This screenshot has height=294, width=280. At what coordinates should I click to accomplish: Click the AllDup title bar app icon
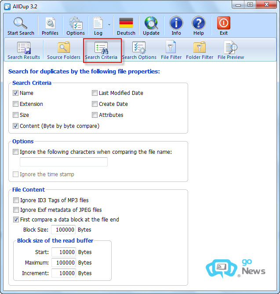pyautogui.click(x=7, y=7)
